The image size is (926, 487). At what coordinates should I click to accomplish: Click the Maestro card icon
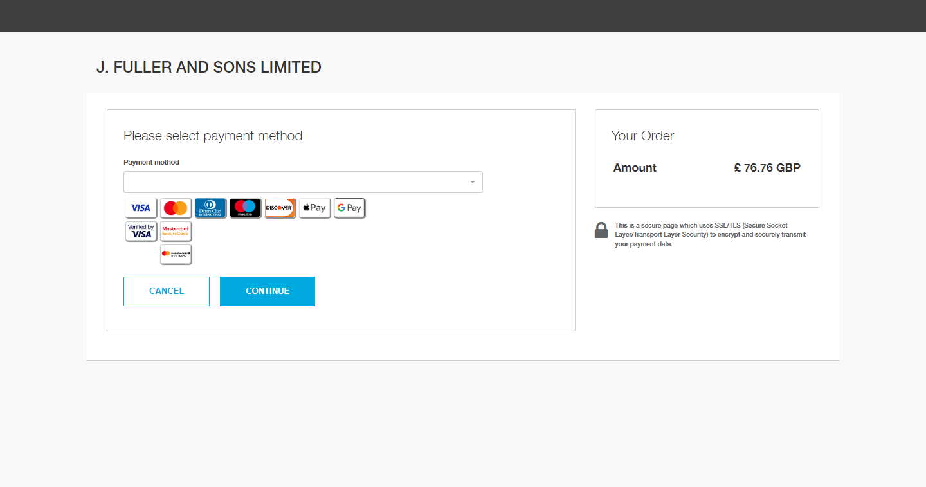[x=245, y=208]
